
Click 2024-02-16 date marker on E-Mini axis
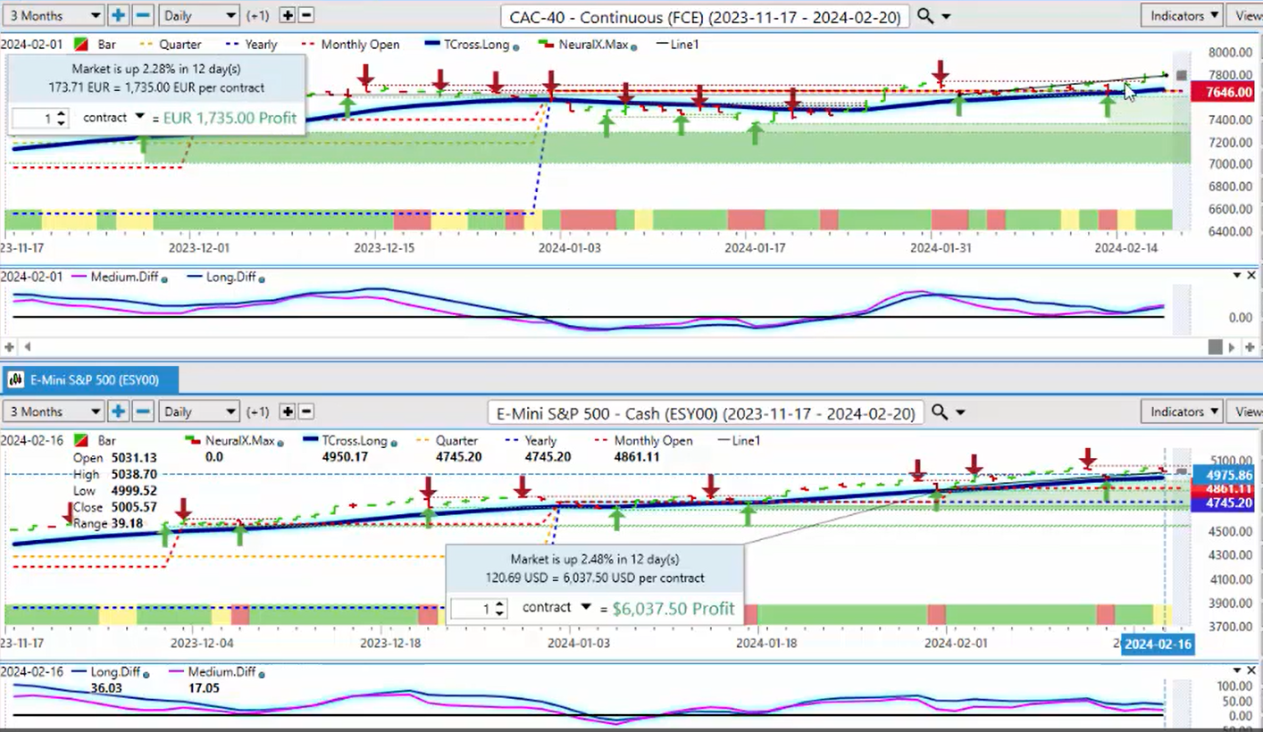tap(1158, 645)
